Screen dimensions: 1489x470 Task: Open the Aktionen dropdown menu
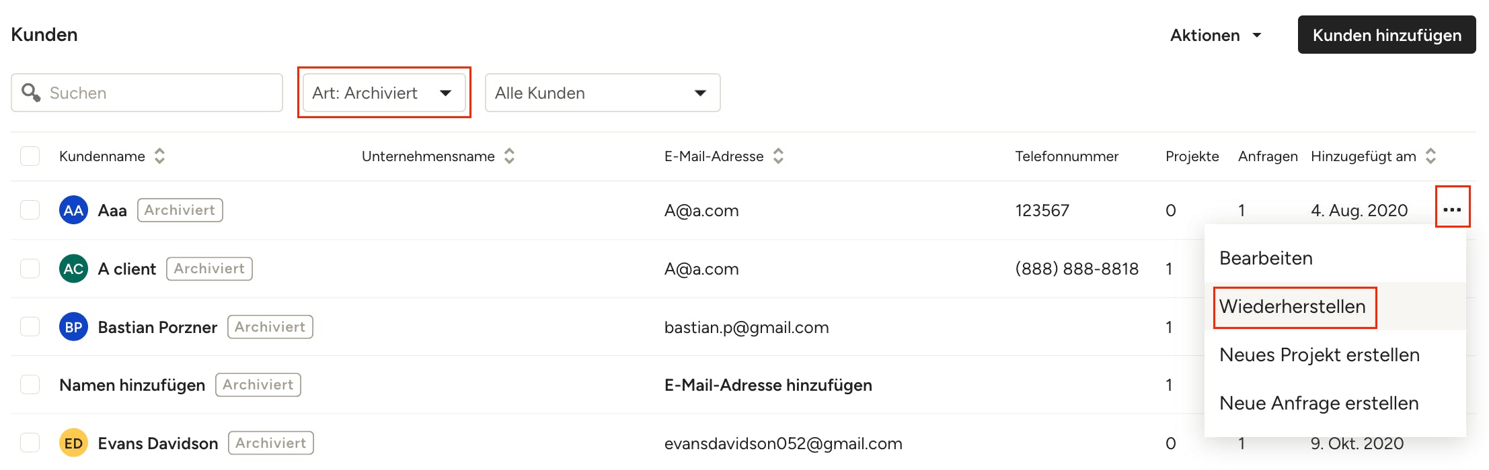click(x=1215, y=35)
